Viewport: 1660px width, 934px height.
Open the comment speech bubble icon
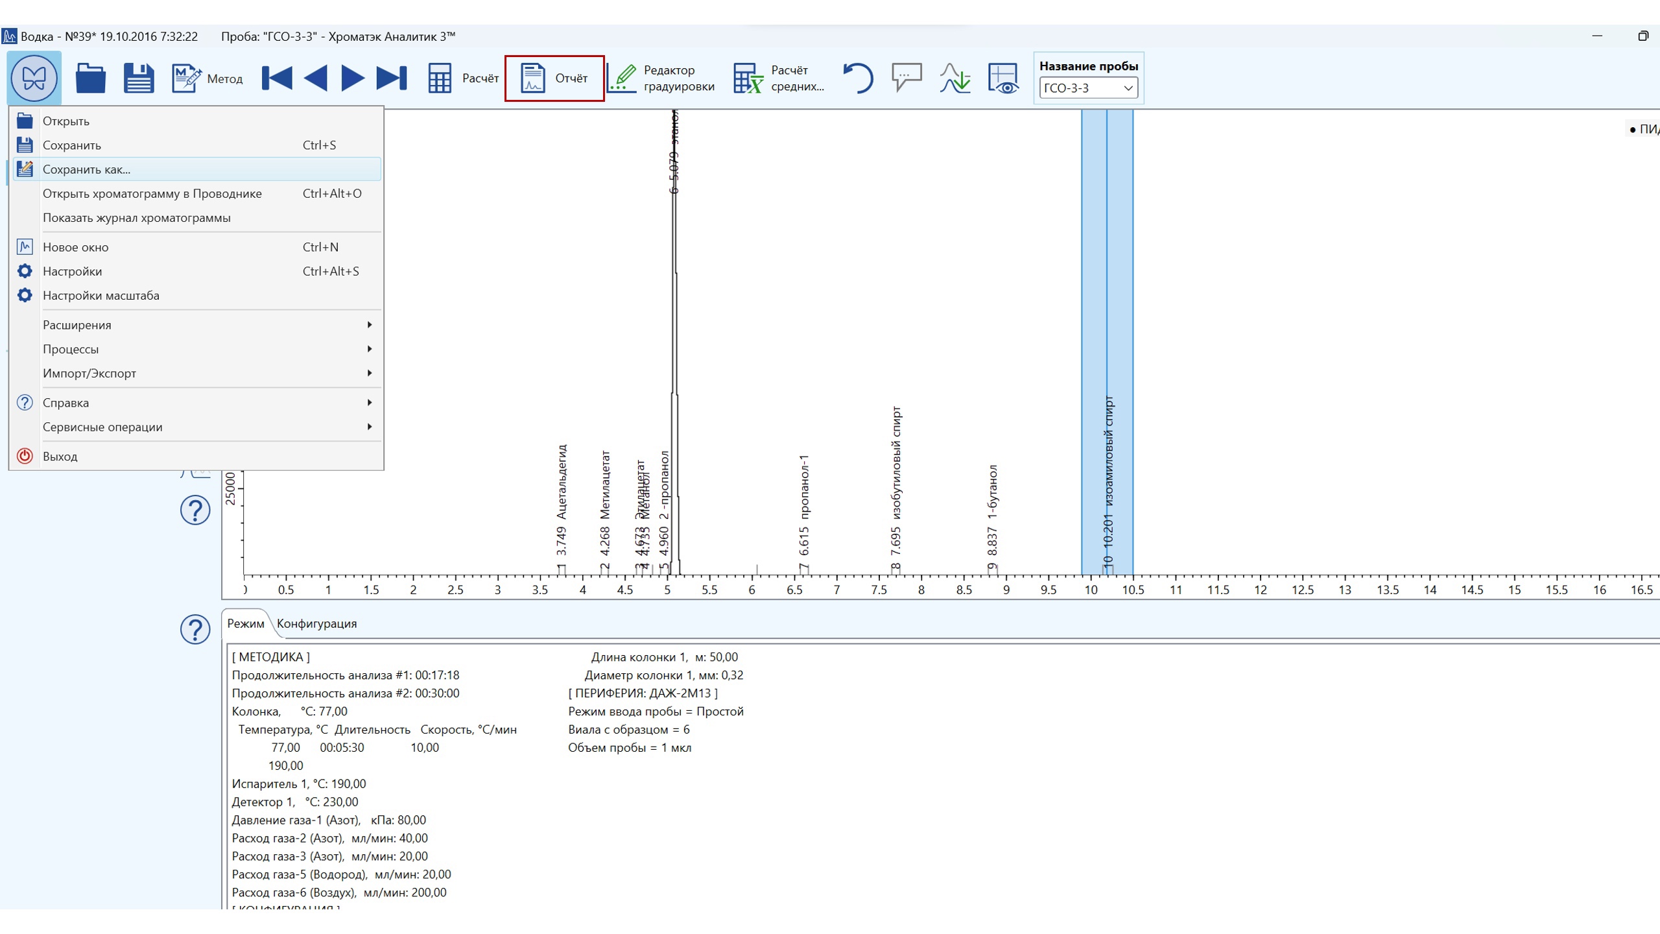(907, 78)
